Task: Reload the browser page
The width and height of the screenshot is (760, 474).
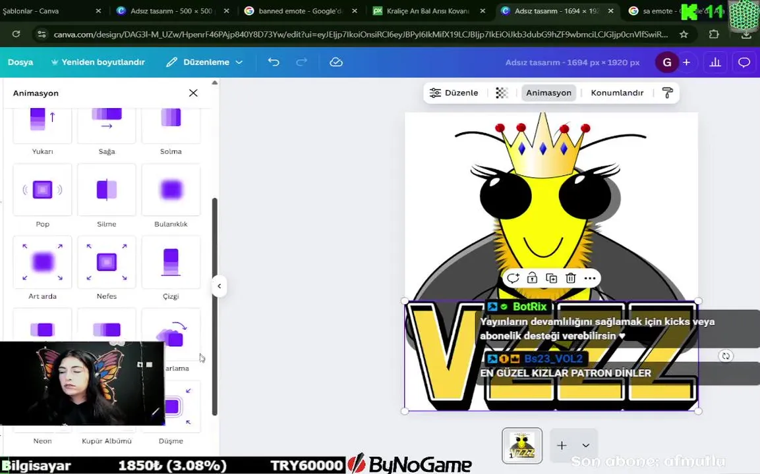Action: click(16, 34)
